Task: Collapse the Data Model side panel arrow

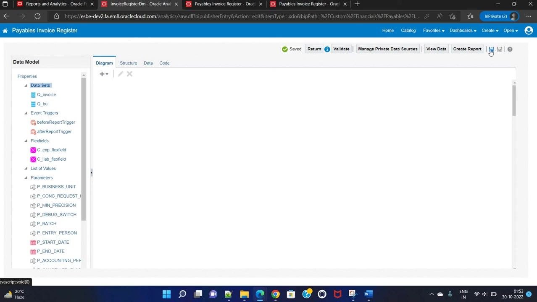Action: tap(91, 172)
